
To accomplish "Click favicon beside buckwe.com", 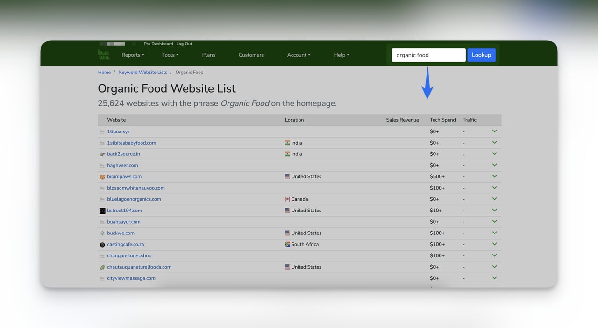I will [x=102, y=233].
